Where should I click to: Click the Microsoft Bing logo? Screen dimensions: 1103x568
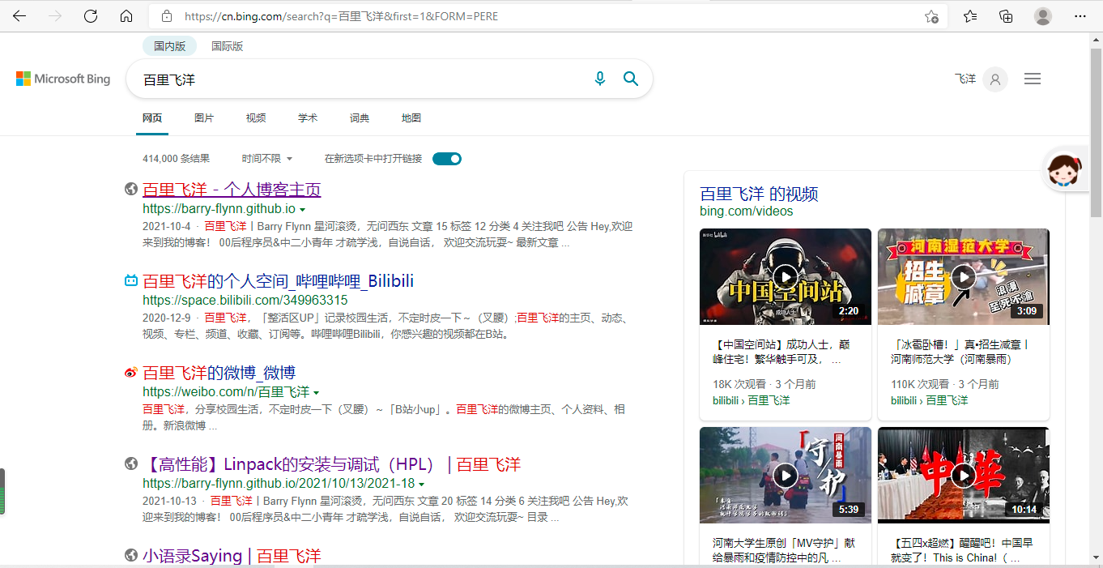[x=62, y=79]
